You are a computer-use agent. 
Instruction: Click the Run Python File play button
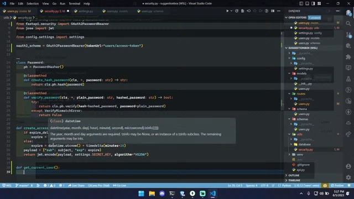coord(227,11)
